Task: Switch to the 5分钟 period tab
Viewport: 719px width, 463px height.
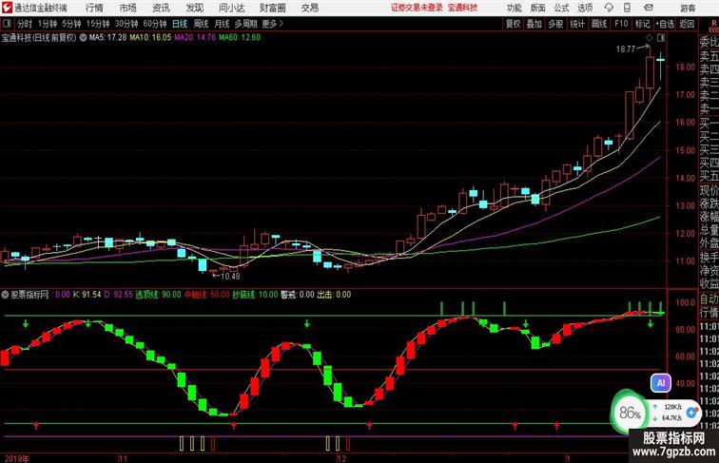Action: pos(71,24)
